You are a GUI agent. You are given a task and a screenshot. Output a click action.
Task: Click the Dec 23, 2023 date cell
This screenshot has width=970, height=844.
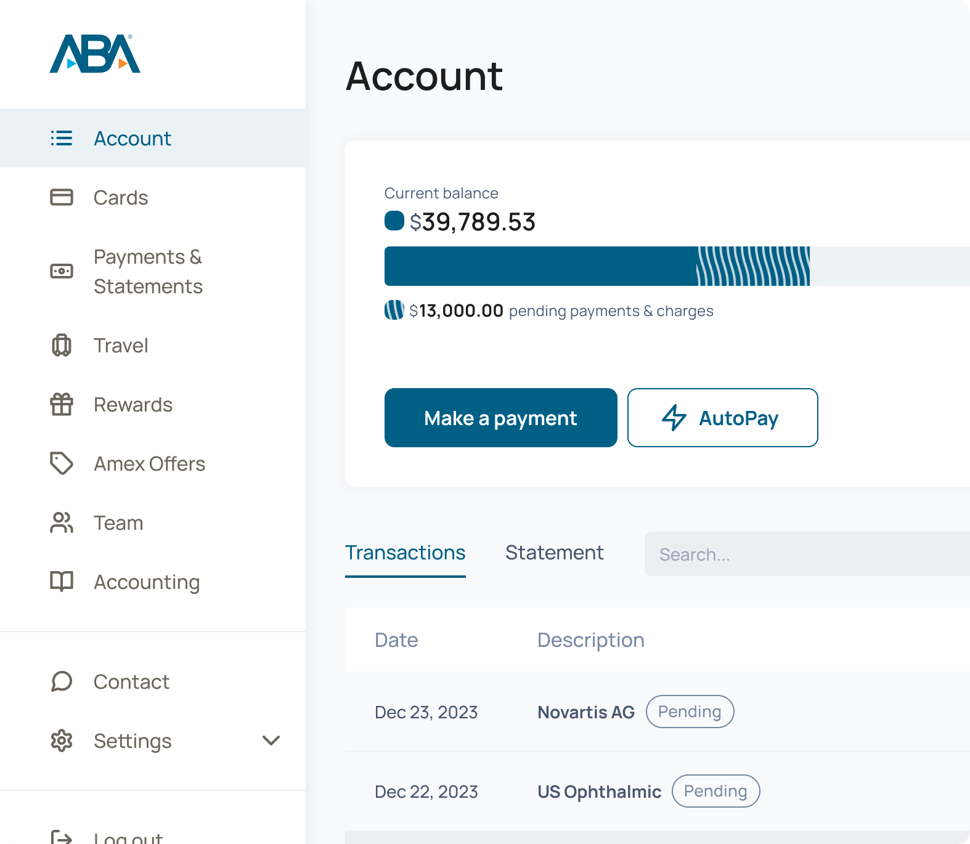pyautogui.click(x=426, y=712)
